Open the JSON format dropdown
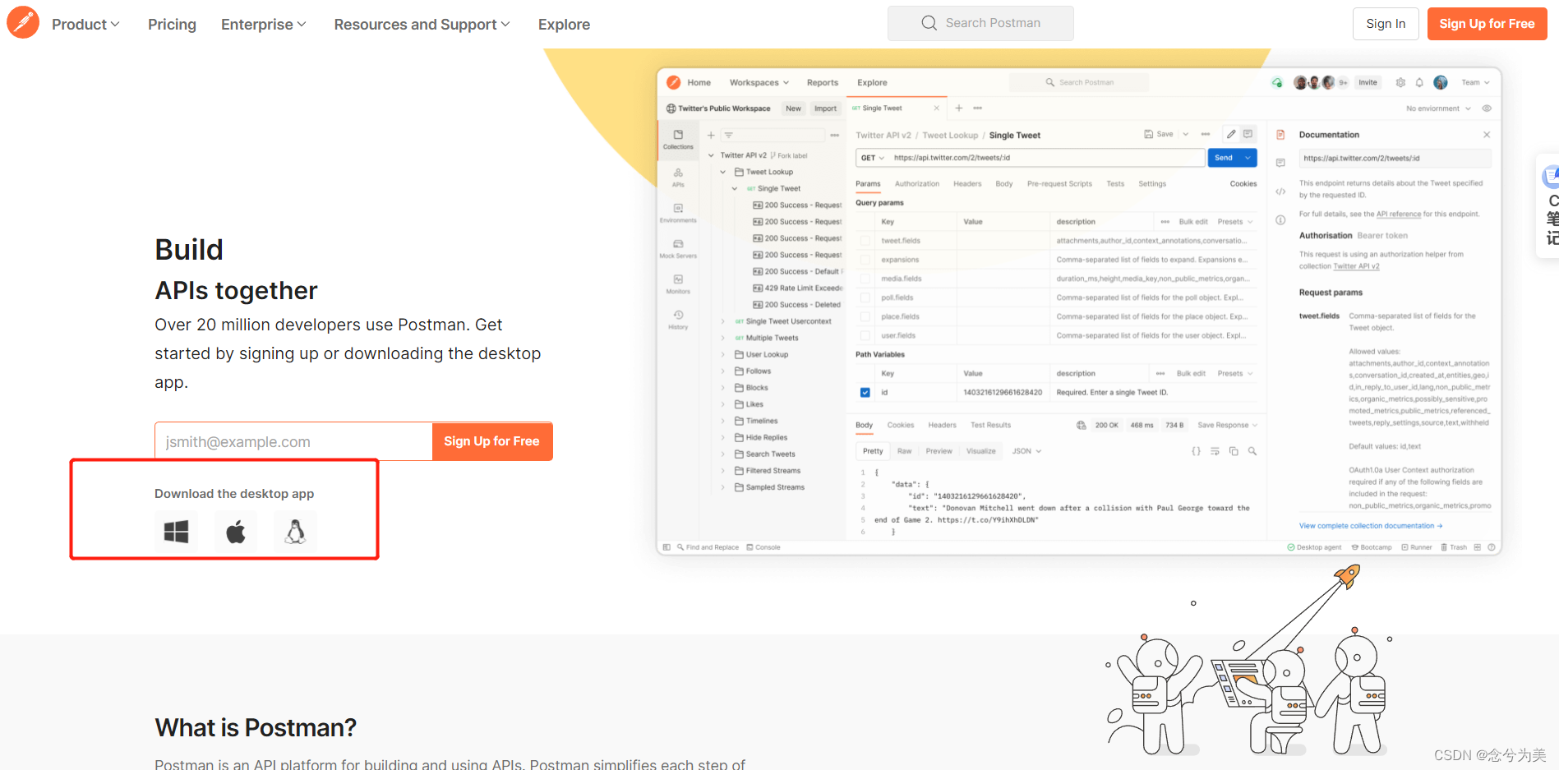The width and height of the screenshot is (1559, 770). click(x=1026, y=451)
